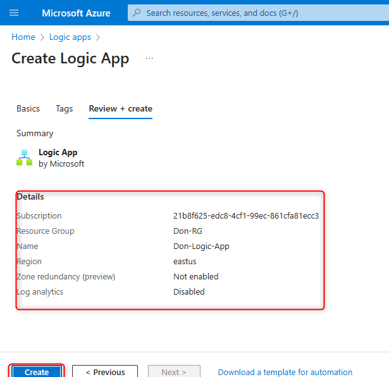Click subscription ID 21b8f625-edc8-4cf1-99ec-861cfa81ecc3
The image size is (389, 377).
[x=246, y=215]
